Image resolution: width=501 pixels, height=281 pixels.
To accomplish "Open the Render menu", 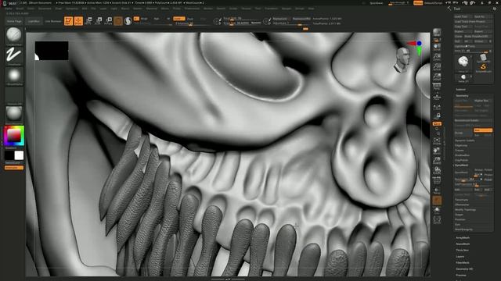I will click(208, 9).
